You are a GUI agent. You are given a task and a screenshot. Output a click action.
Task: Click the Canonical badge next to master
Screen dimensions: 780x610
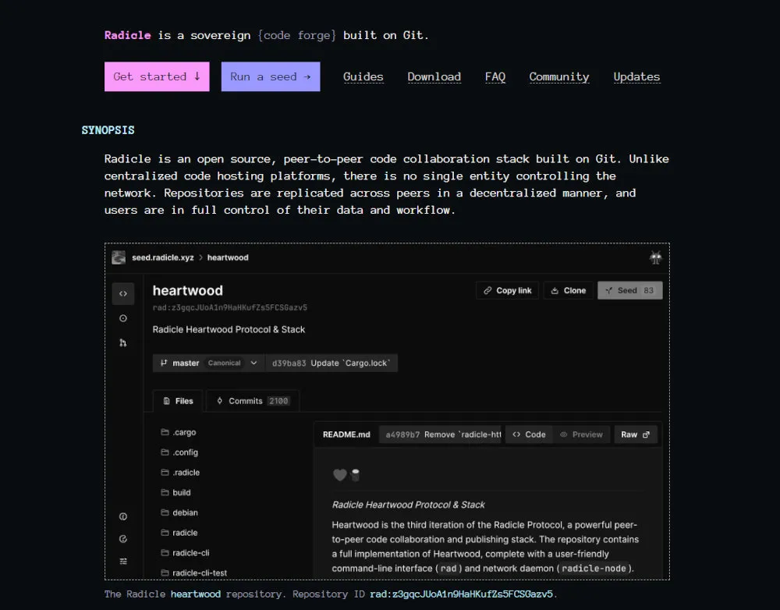tap(224, 364)
